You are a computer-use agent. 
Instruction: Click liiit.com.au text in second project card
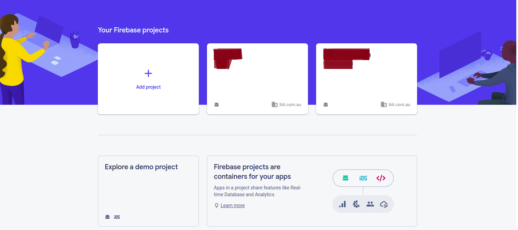(x=399, y=105)
